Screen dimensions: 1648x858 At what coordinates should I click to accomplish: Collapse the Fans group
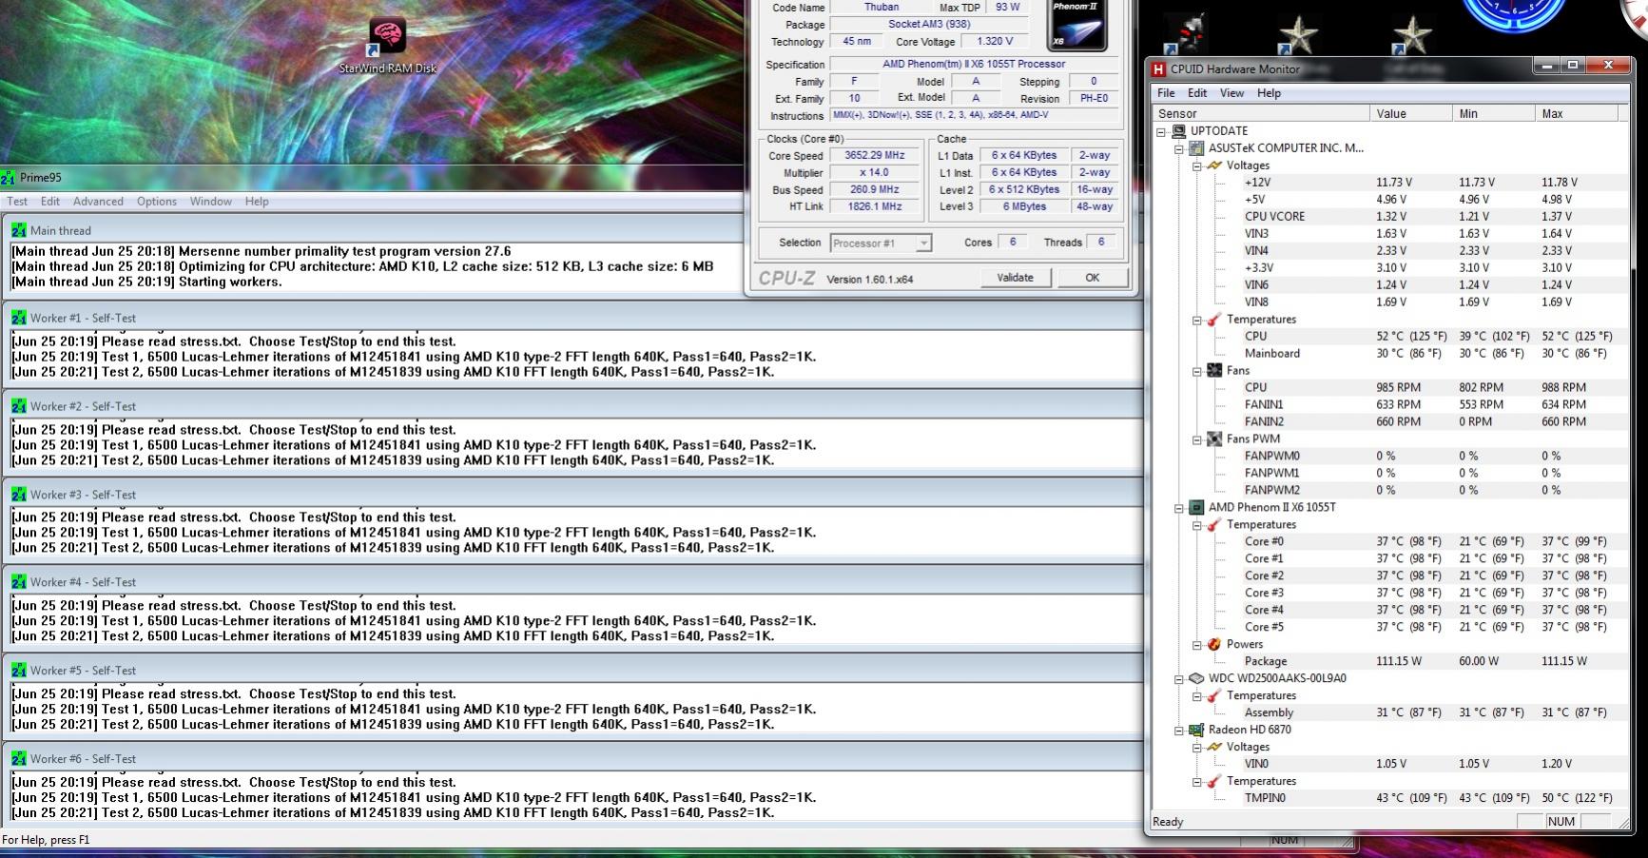(x=1197, y=371)
